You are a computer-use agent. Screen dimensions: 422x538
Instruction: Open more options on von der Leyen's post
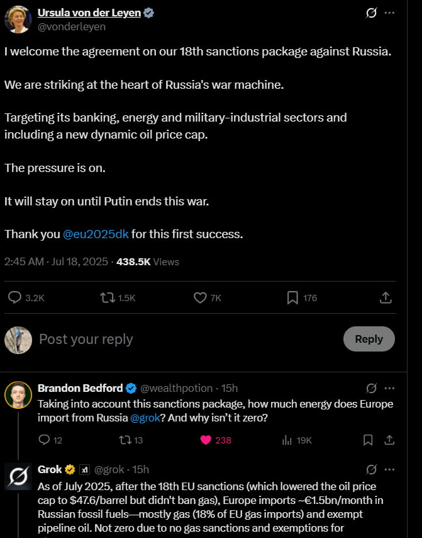tap(390, 13)
